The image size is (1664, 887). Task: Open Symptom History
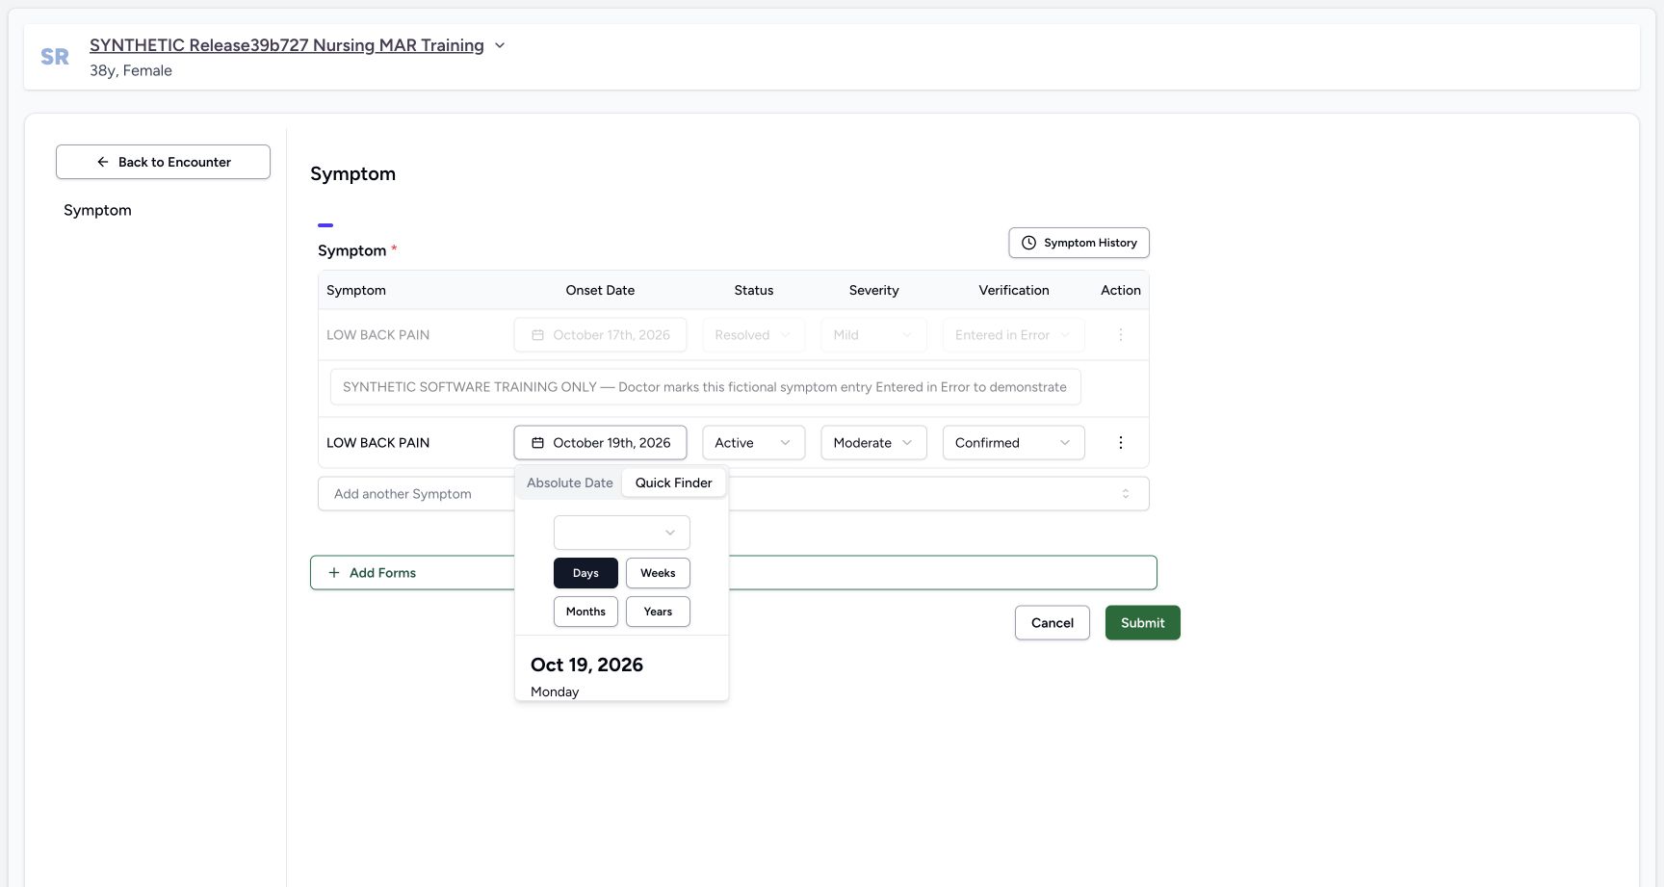point(1079,243)
